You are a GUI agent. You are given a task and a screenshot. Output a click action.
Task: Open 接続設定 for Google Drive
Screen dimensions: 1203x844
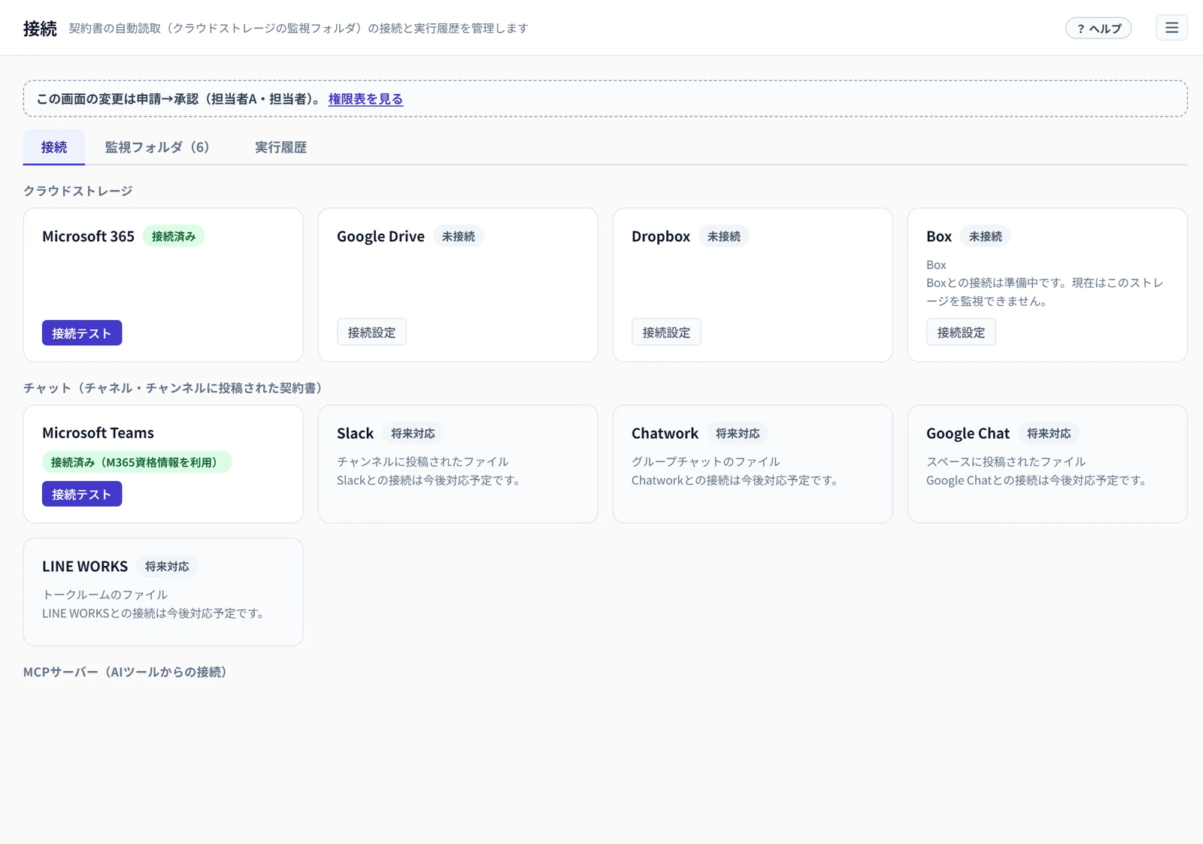point(371,332)
